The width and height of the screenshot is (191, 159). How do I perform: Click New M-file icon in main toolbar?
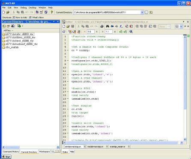coord(3,12)
